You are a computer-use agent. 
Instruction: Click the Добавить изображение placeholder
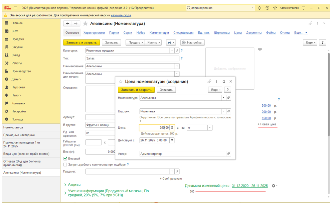coord(230,69)
